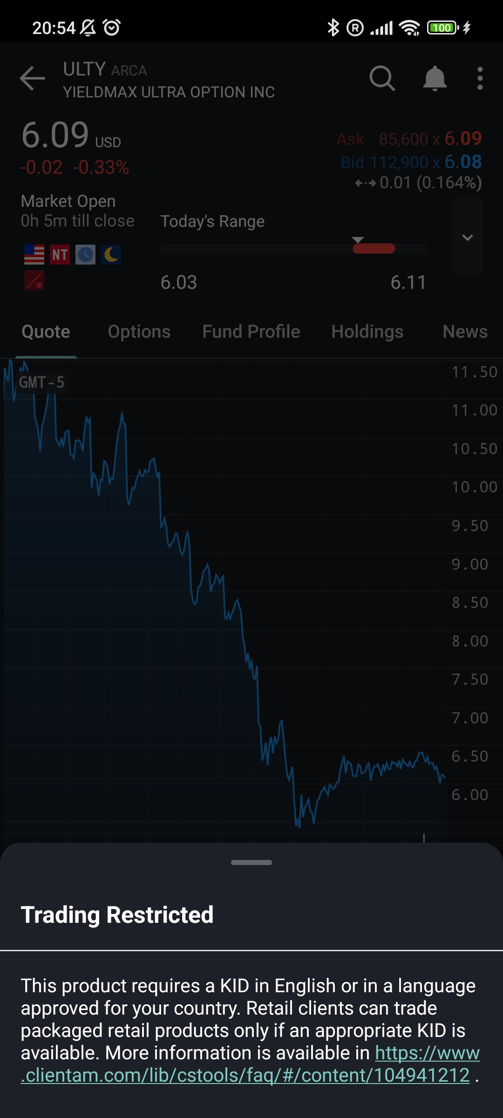This screenshot has width=503, height=1118.
Task: Tap the US flag icon
Action: (34, 255)
